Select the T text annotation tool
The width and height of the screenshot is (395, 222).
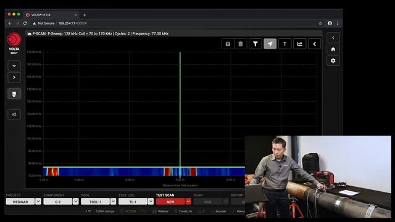click(285, 44)
